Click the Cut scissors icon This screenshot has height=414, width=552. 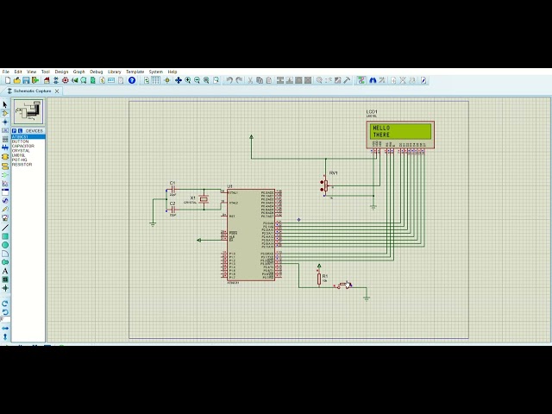click(250, 80)
